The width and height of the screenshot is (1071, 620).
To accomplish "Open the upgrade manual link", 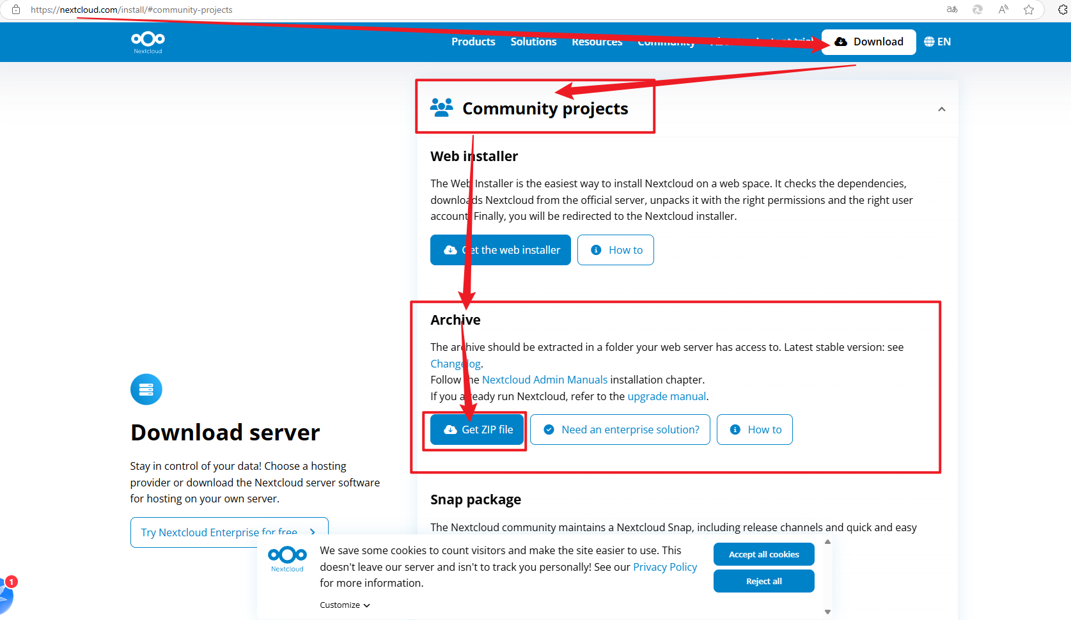I will click(667, 396).
